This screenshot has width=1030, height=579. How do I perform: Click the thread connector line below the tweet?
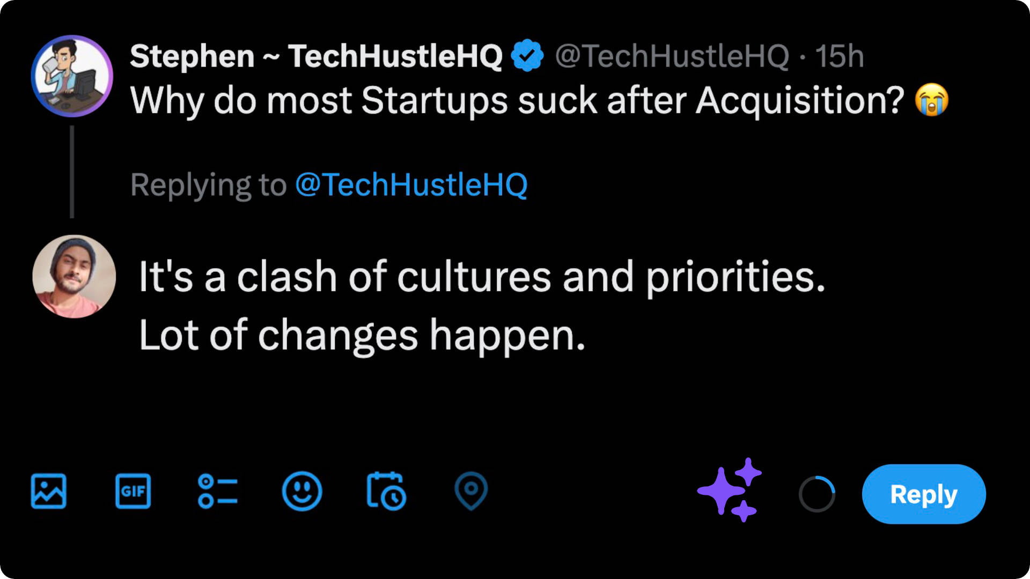tap(73, 172)
